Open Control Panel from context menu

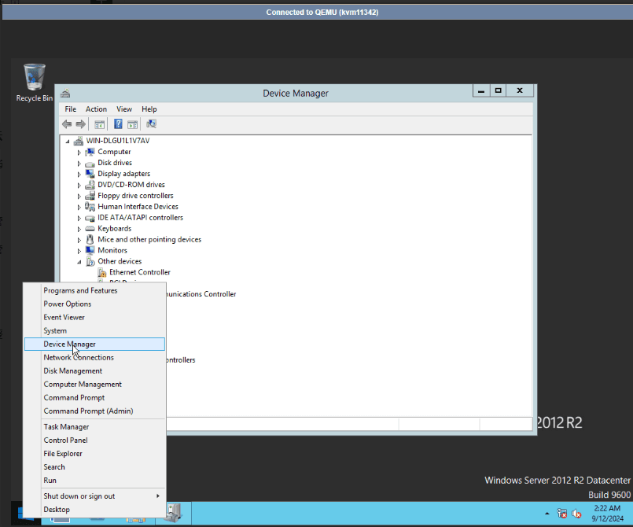point(94,440)
